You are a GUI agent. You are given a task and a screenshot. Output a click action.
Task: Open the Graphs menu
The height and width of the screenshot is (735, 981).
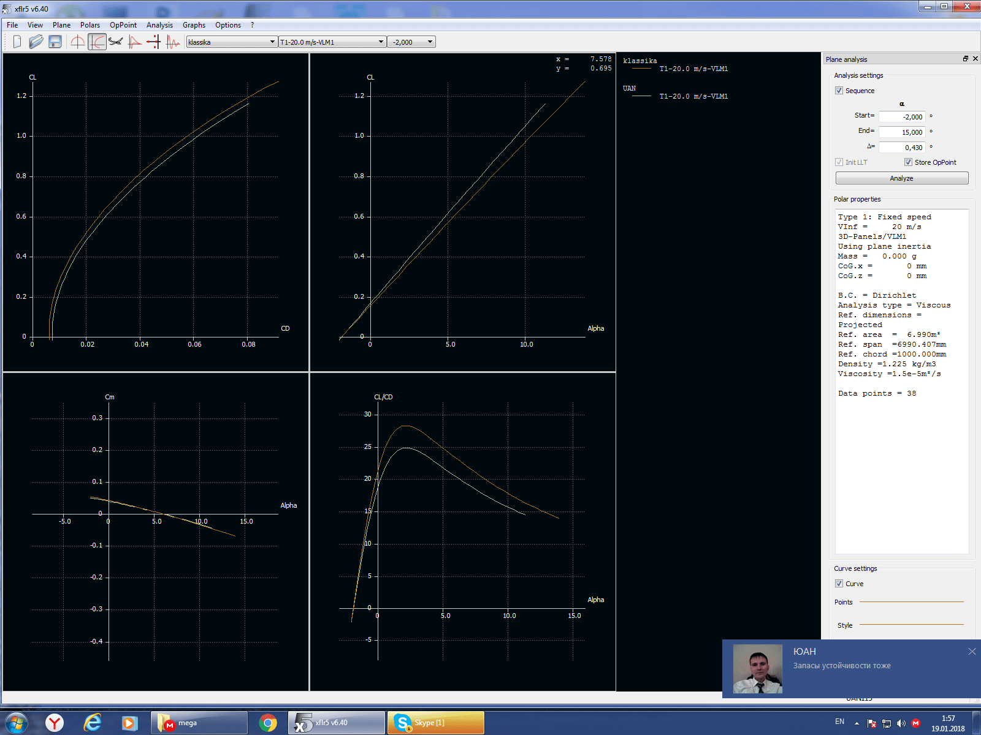tap(194, 25)
